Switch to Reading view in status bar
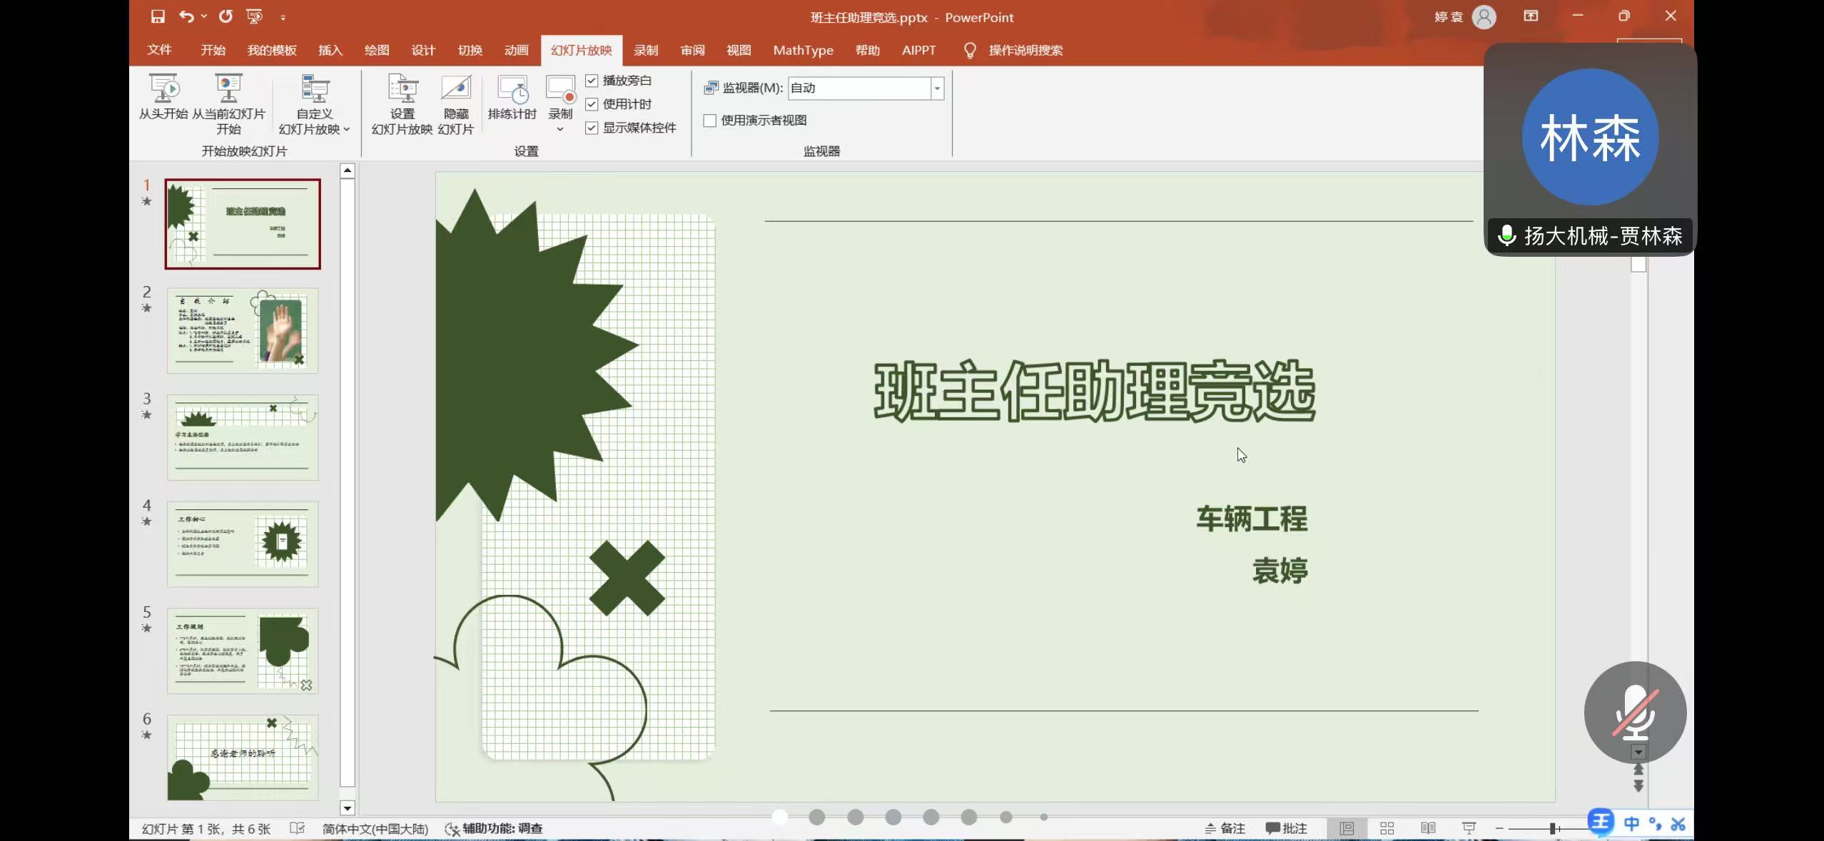 (x=1428, y=828)
